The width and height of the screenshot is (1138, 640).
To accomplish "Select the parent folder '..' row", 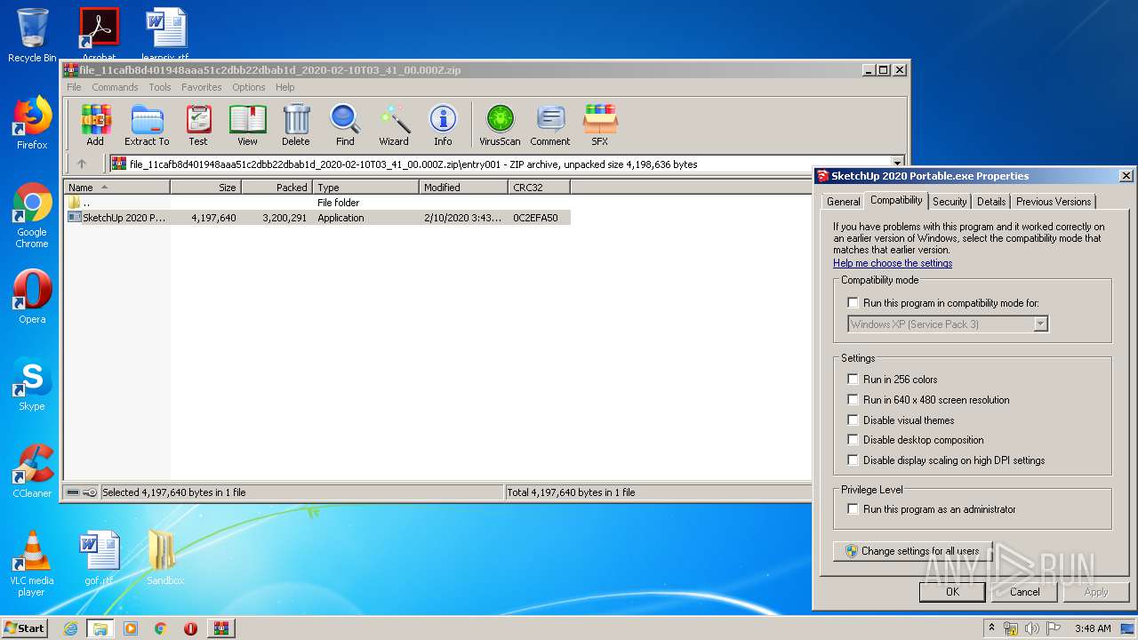I will click(317, 203).
